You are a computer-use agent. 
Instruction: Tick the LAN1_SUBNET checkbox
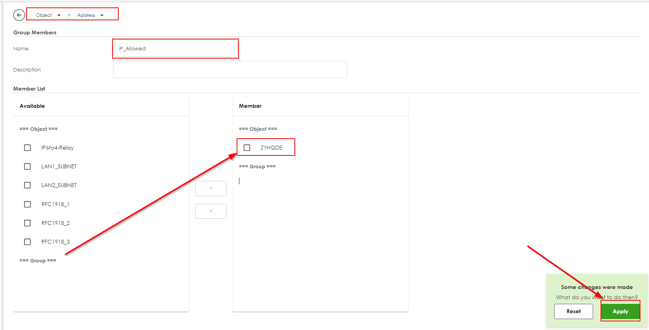(27, 166)
